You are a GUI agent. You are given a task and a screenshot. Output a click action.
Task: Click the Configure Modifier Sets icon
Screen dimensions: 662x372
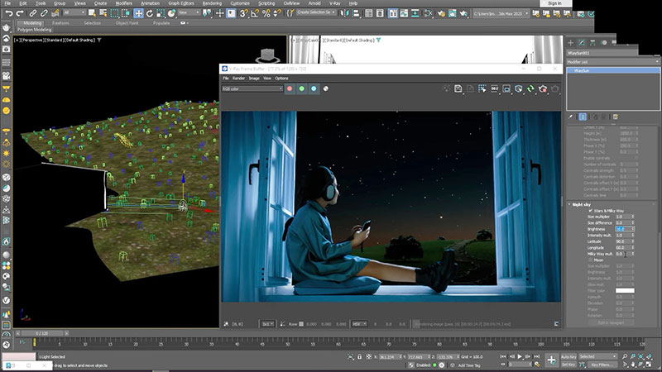coord(616,117)
